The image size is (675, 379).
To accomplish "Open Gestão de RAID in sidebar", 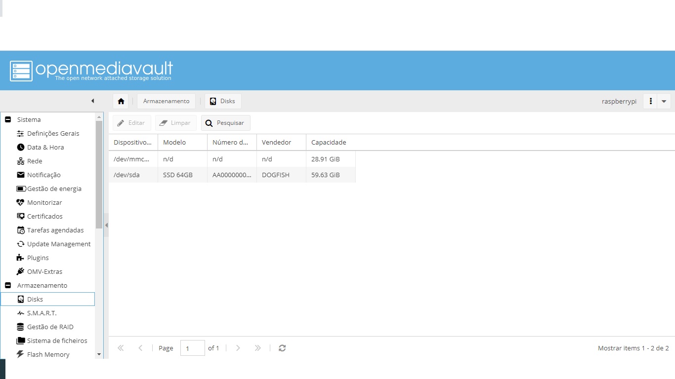I will point(50,327).
